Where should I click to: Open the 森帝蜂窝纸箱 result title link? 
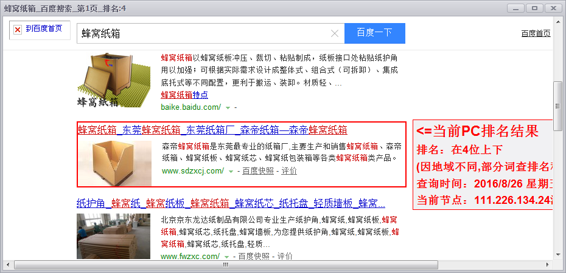click(x=212, y=130)
